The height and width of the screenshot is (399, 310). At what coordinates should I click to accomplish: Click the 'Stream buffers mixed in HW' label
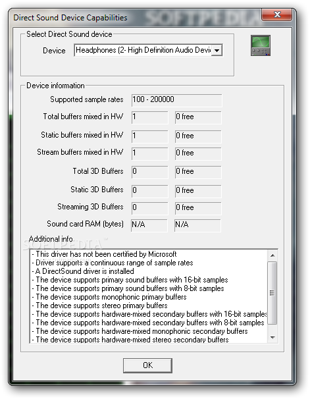(x=80, y=152)
